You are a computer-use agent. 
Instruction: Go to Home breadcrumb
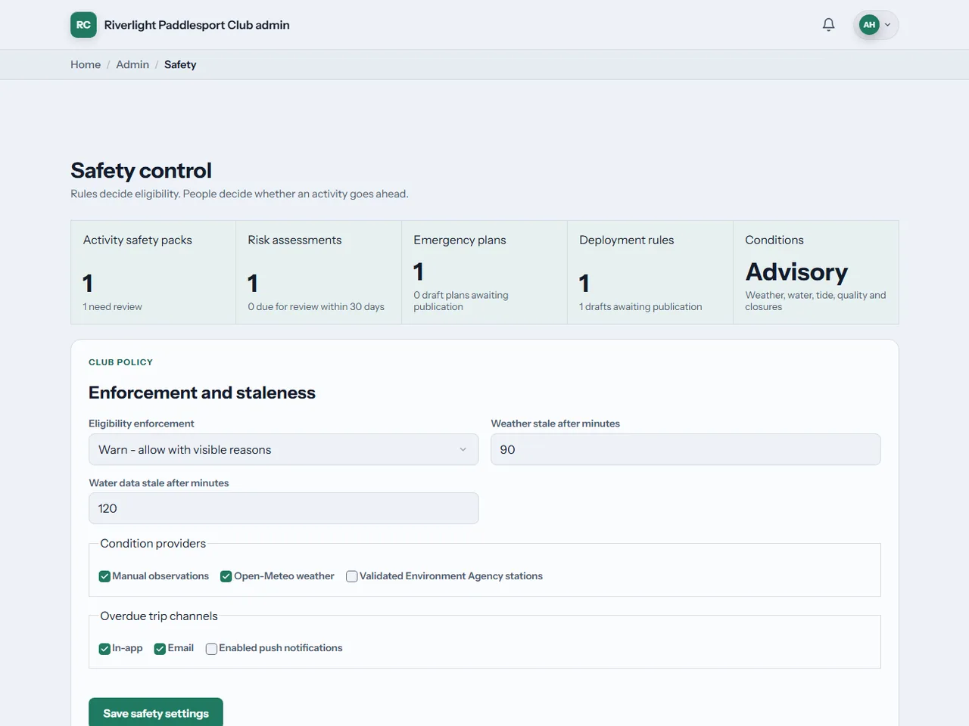86,65
